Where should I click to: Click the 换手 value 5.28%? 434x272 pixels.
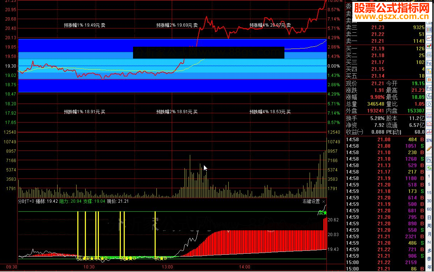[x=377, y=118]
